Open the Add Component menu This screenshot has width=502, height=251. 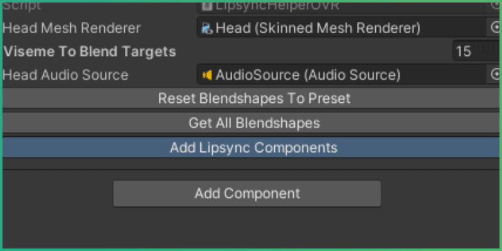tap(247, 193)
